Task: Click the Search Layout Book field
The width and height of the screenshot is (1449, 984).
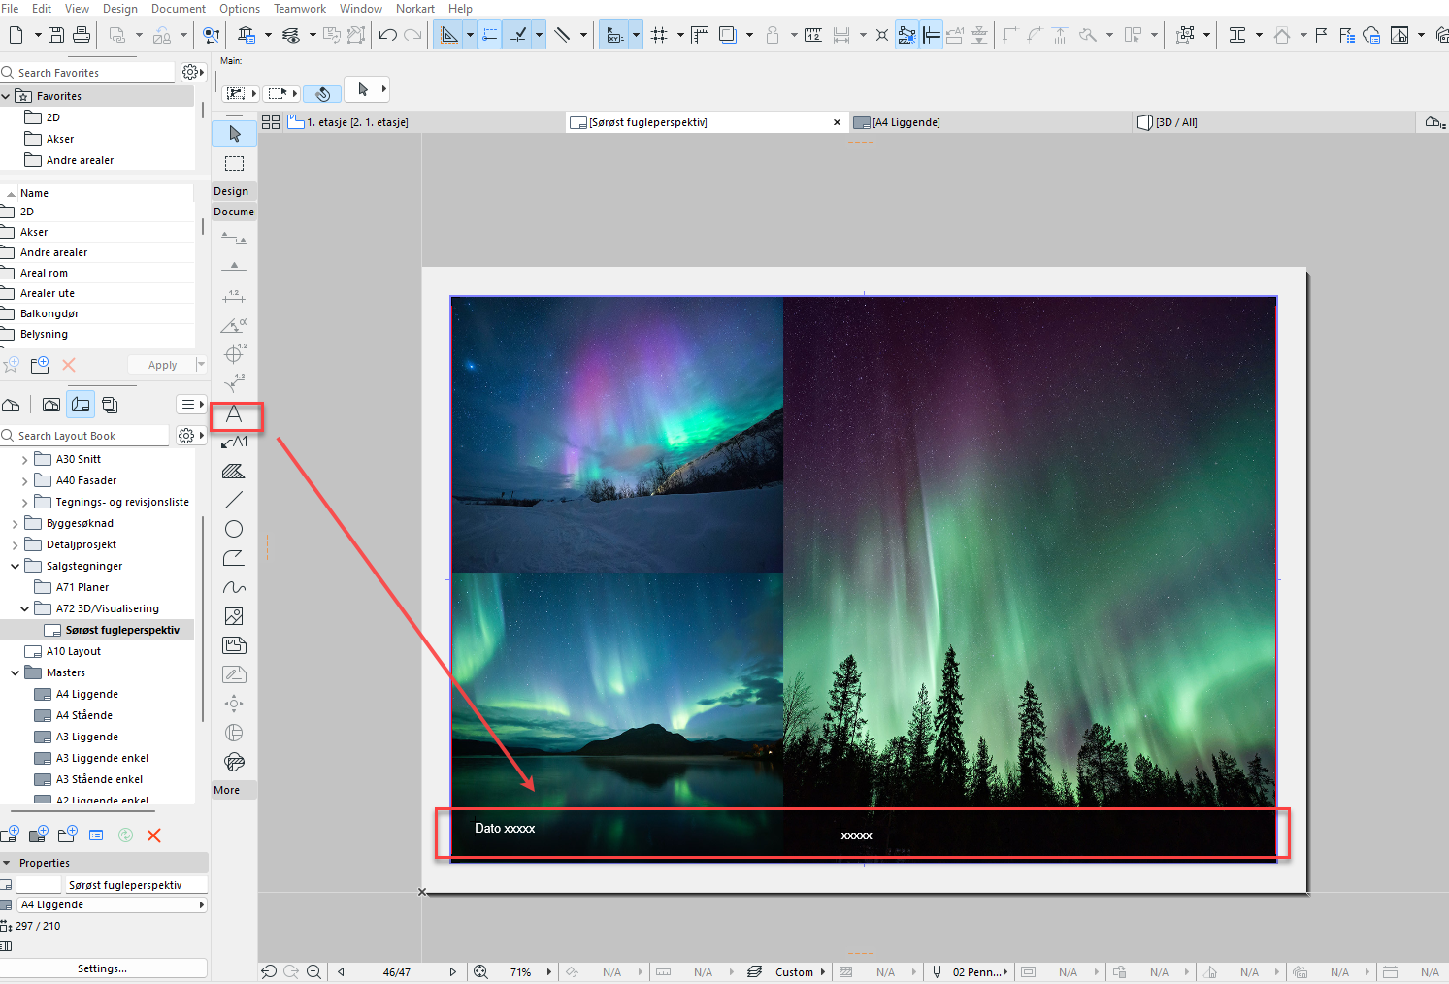Action: click(x=87, y=436)
